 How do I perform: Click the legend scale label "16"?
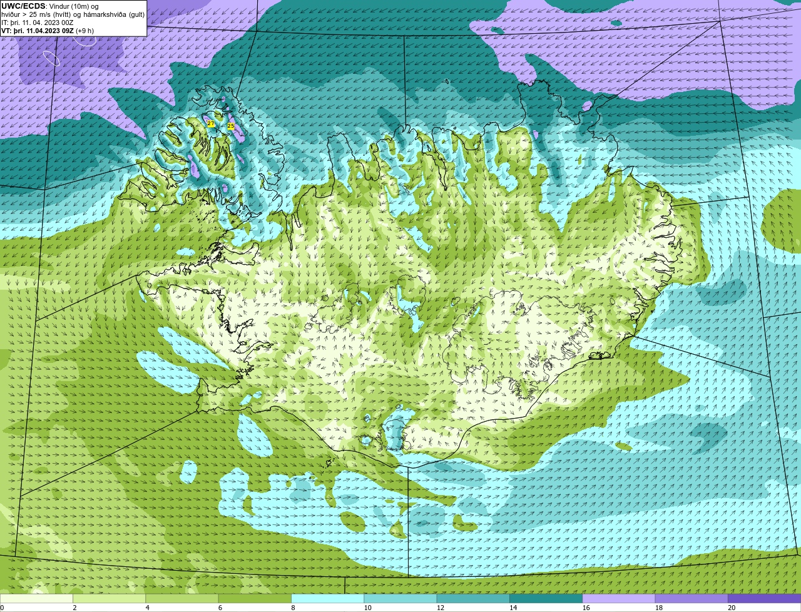coord(586,608)
